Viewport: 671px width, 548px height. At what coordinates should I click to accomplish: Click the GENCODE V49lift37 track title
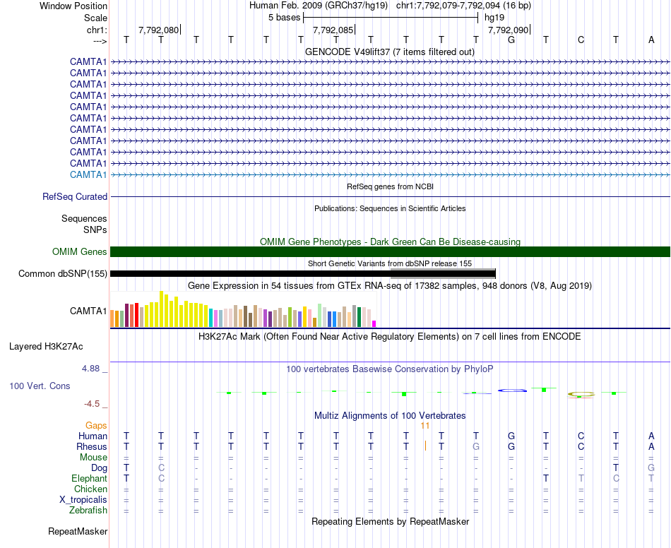tap(390, 52)
